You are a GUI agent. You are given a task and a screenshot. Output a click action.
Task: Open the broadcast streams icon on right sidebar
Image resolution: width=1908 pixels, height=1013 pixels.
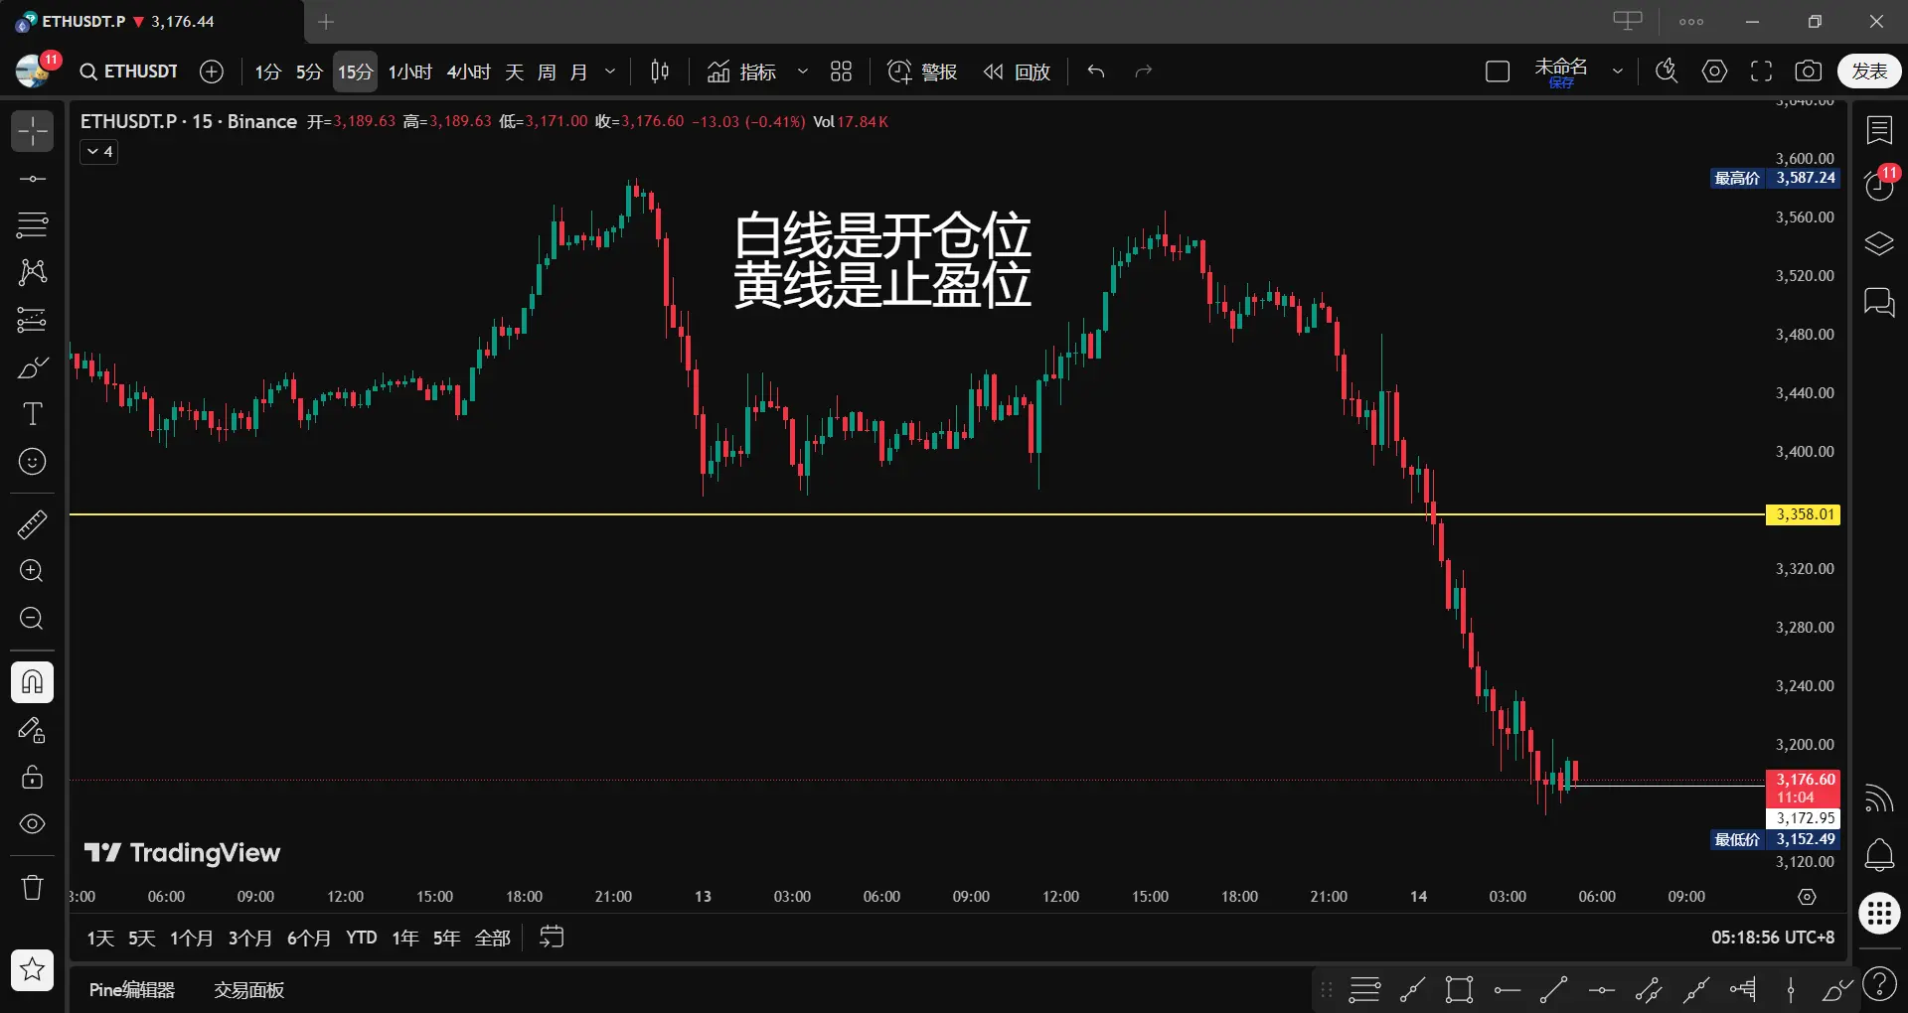click(x=1879, y=797)
